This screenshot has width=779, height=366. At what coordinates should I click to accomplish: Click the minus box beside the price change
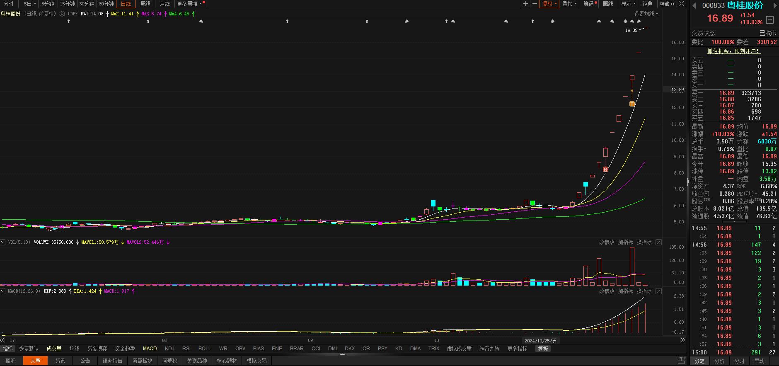(770, 19)
